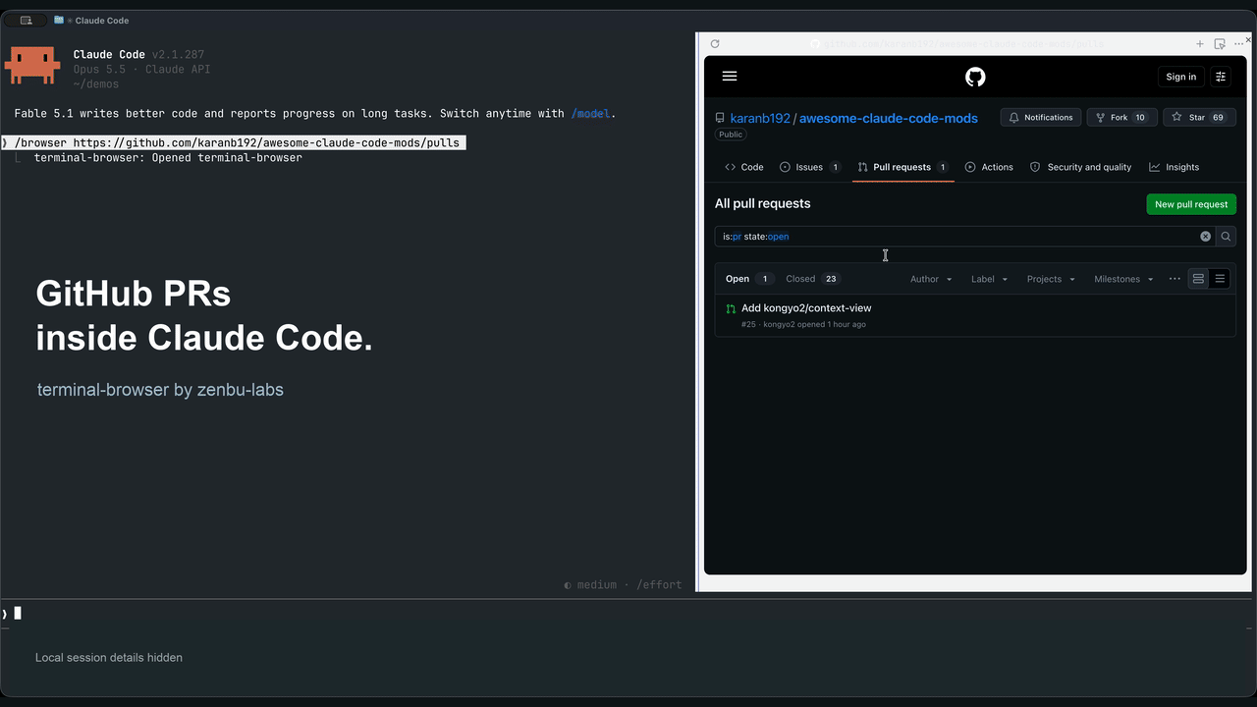Screen dimensions: 1257x707
Task: Show Open pull requests filter
Action: 749,279
